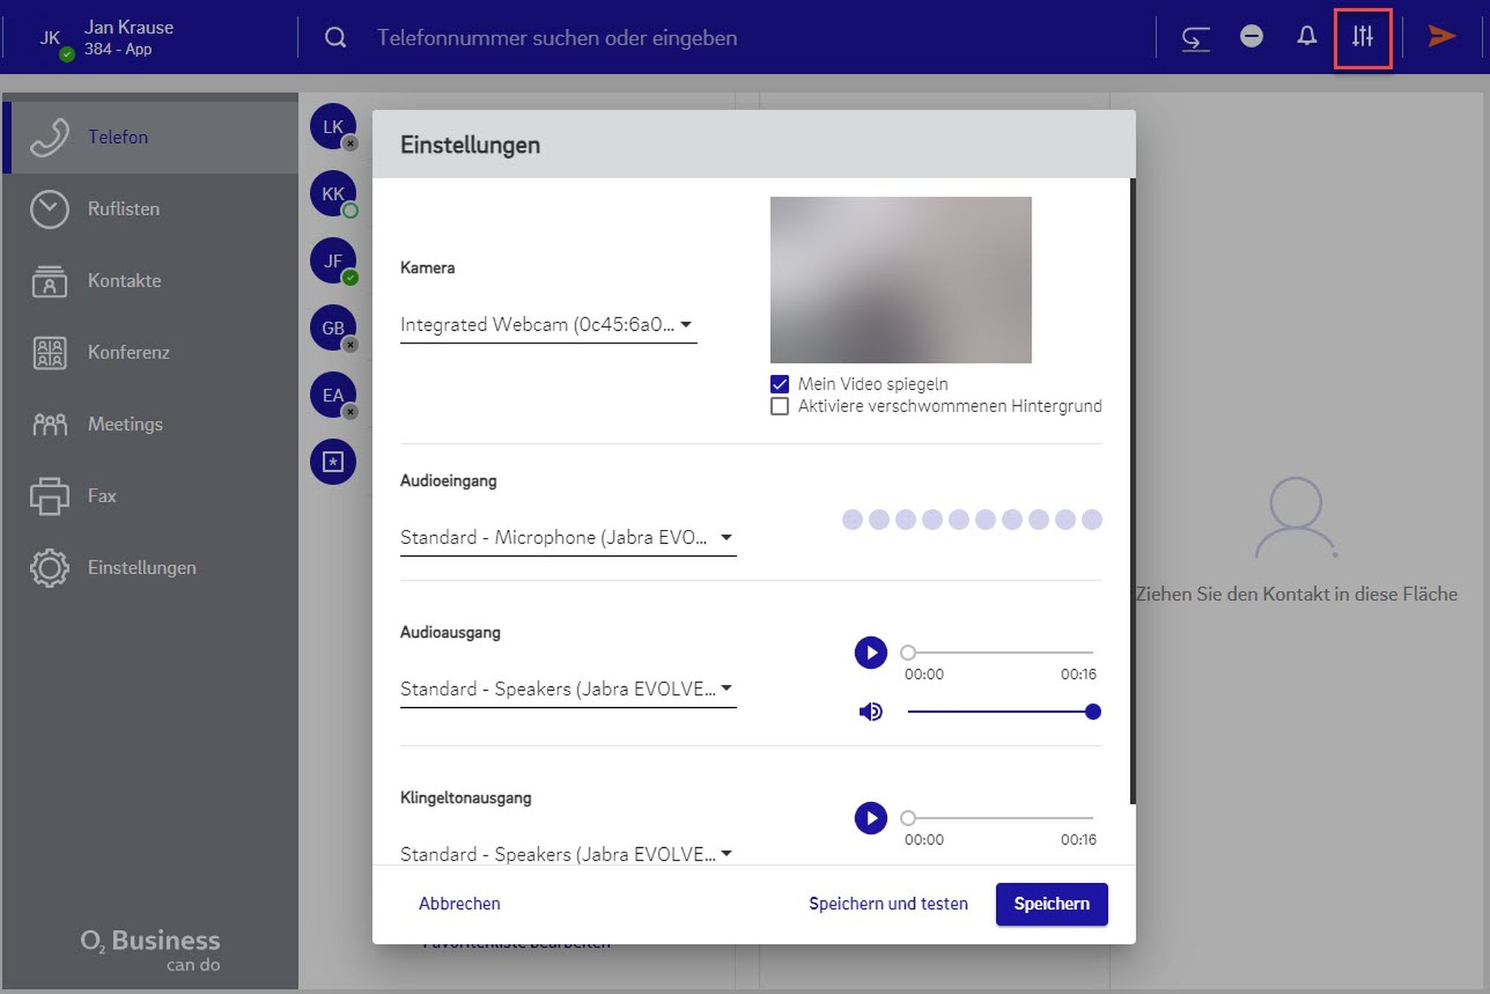Click the orange send arrow icon
The image size is (1490, 994).
pyautogui.click(x=1442, y=37)
